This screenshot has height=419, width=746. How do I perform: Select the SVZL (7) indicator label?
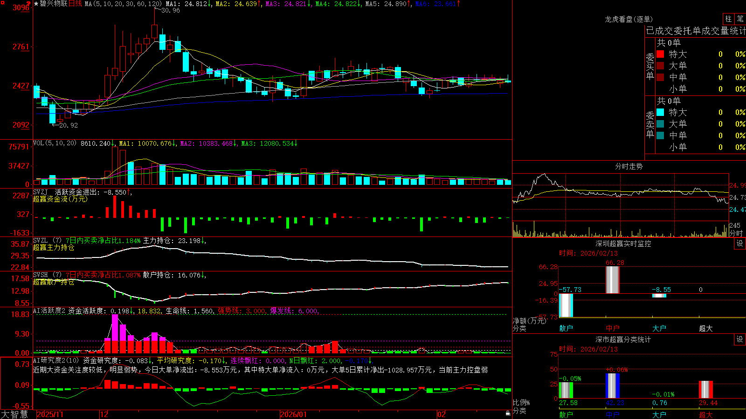pyautogui.click(x=47, y=241)
